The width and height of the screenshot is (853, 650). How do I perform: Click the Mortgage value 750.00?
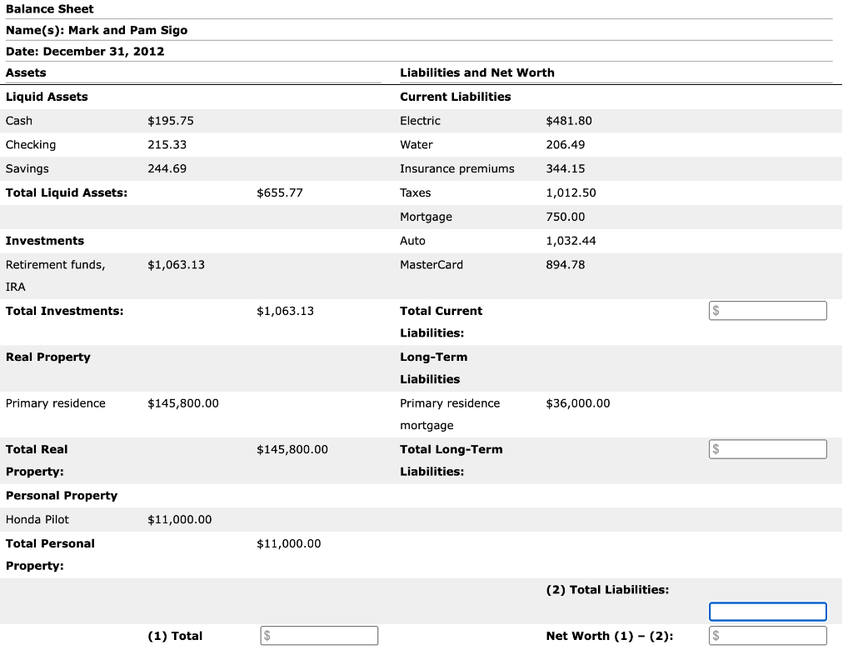point(563,217)
